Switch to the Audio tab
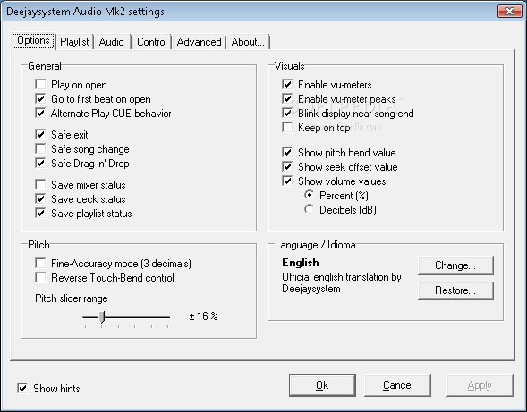527x412 pixels. [112, 42]
